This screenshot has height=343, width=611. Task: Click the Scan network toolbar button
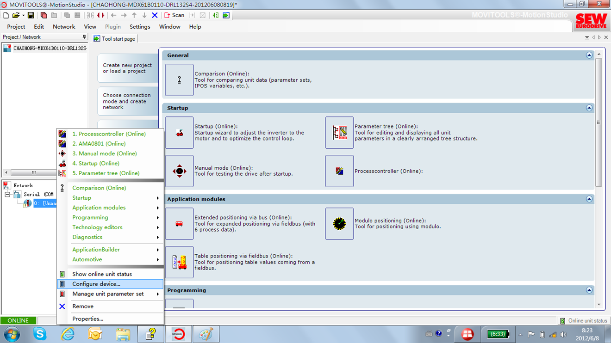[175, 15]
